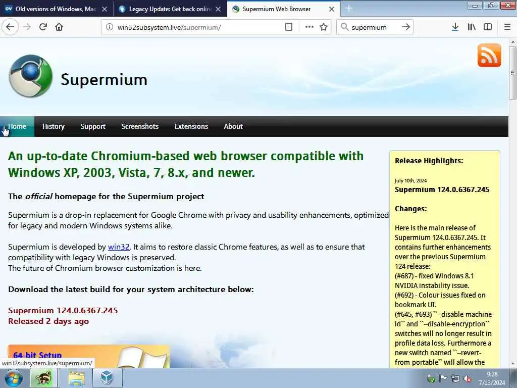517x388 pixels.
Task: Open the History page
Action: click(x=54, y=126)
